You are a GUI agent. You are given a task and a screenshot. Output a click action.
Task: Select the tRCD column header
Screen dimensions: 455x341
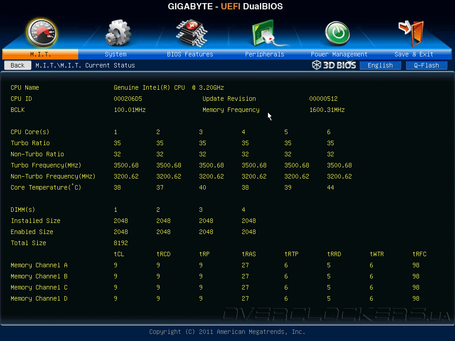coord(164,254)
